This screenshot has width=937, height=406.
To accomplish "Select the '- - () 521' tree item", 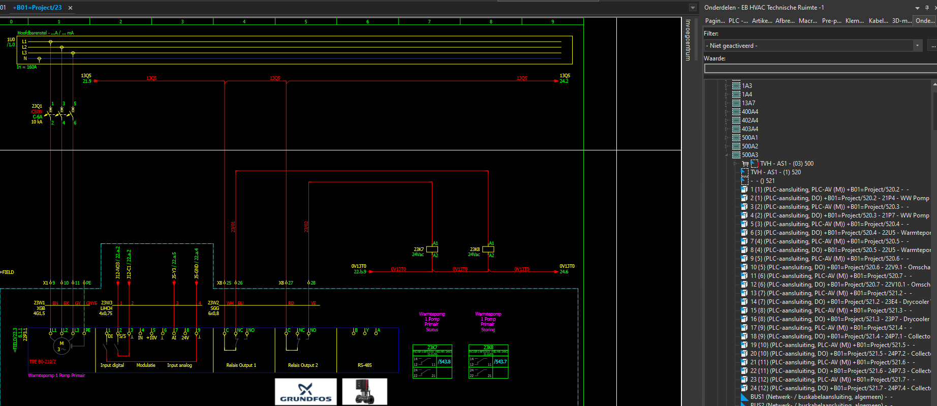I will click(763, 181).
